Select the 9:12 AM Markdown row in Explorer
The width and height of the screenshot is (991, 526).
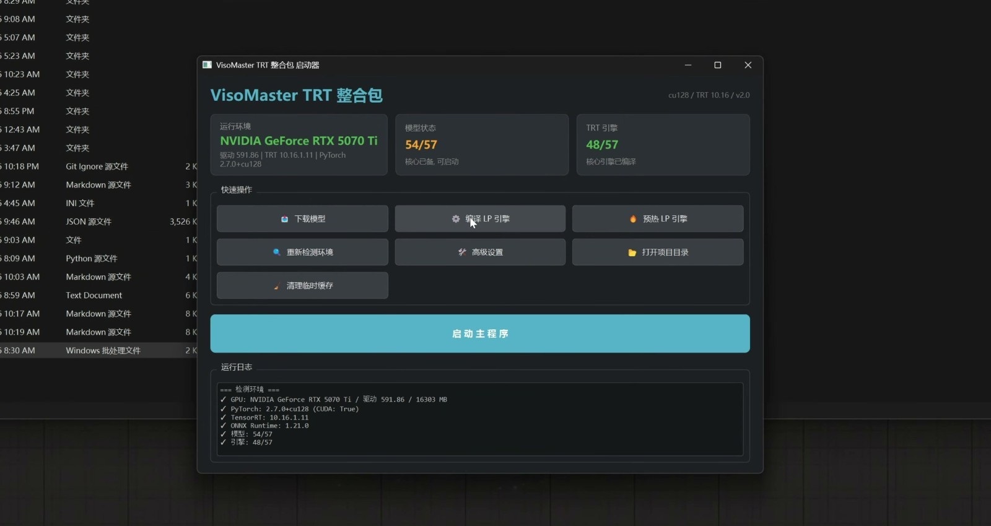98,185
